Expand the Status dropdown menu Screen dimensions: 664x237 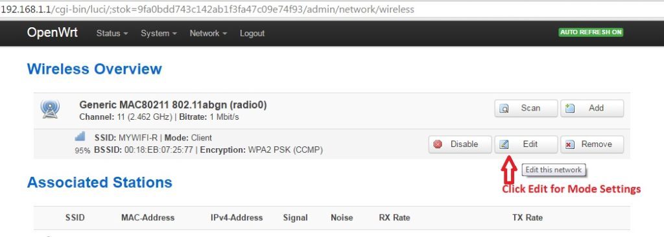(112, 33)
